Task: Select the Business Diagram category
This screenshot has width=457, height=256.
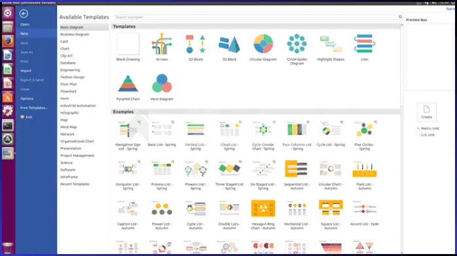Action: pyautogui.click(x=75, y=35)
